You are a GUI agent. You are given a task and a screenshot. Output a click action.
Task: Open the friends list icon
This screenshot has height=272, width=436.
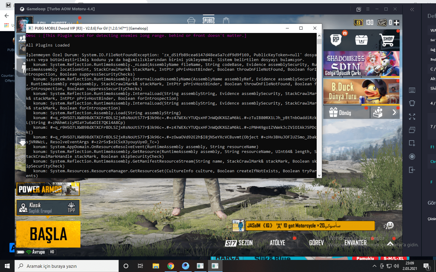(22, 39)
